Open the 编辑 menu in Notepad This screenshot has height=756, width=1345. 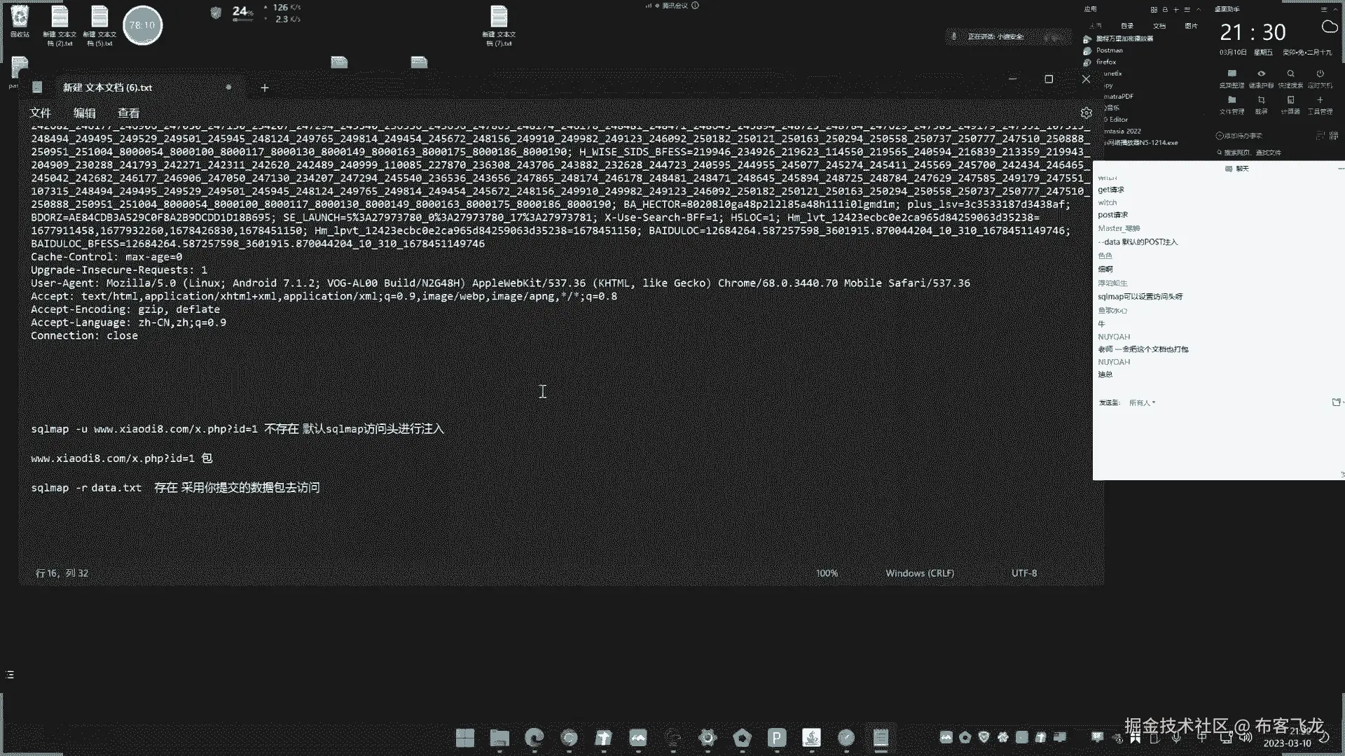pyautogui.click(x=84, y=113)
